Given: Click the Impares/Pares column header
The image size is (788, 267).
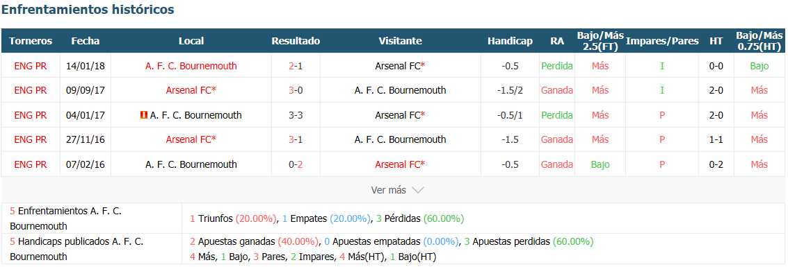Looking at the screenshot, I should [x=662, y=41].
